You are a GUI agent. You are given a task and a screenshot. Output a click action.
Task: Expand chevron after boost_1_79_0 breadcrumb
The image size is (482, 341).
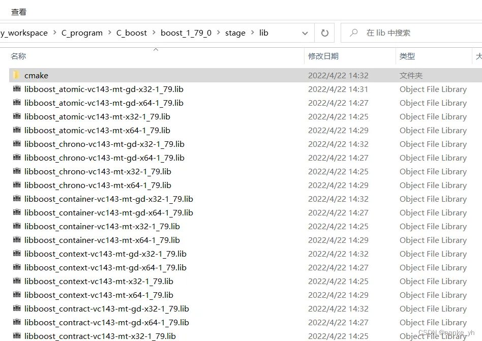(218, 33)
